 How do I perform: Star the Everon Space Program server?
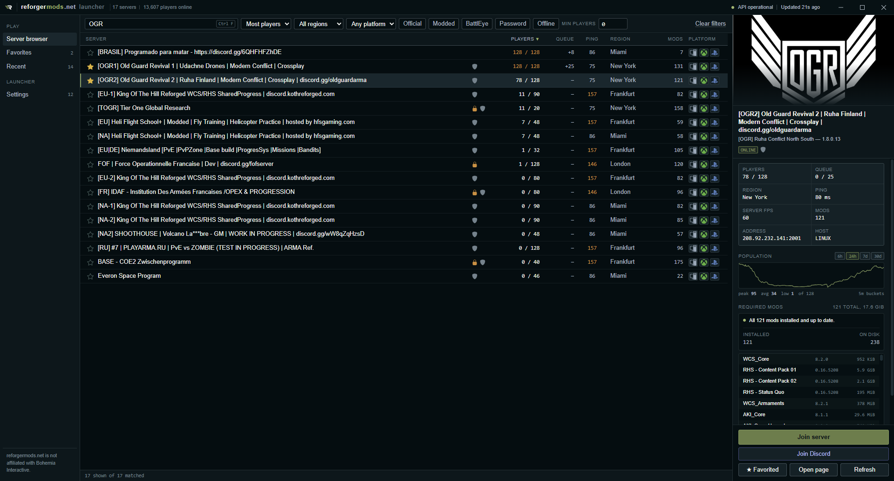pyautogui.click(x=90, y=276)
